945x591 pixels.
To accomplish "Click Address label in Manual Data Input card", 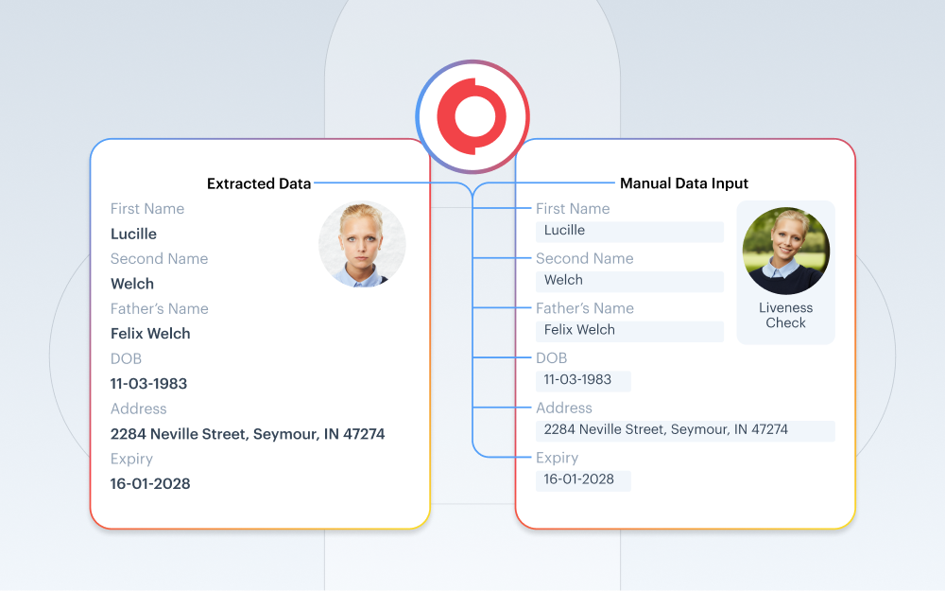I will click(564, 408).
